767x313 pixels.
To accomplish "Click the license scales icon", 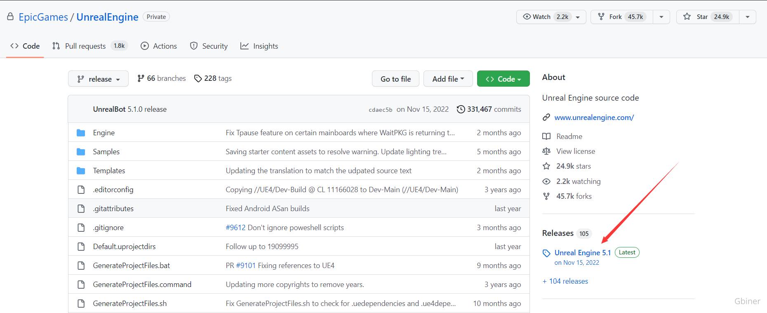I will coord(546,151).
